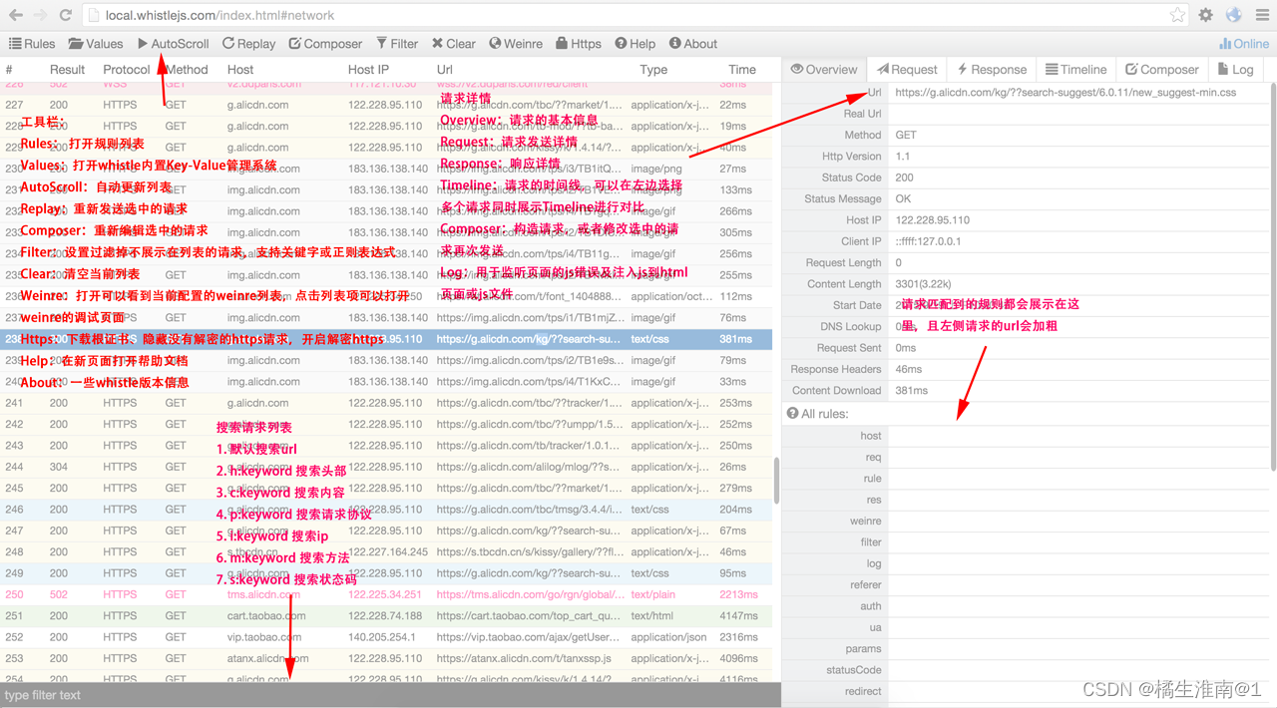The image size is (1277, 708).
Task: Reload the browser page
Action: point(66,15)
